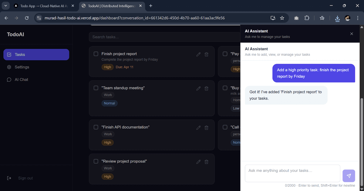Tick the 'Review project proposal' checkbox

(x=96, y=161)
